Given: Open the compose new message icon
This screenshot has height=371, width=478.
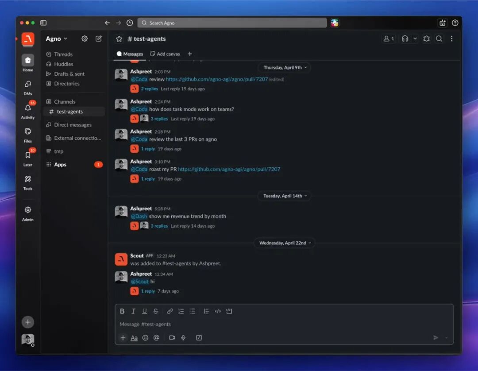Looking at the screenshot, I should click(x=99, y=39).
